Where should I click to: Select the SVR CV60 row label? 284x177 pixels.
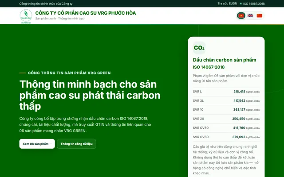(201, 137)
